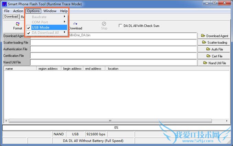
Task: Click the Nand Util File browse button
Action: point(214,63)
